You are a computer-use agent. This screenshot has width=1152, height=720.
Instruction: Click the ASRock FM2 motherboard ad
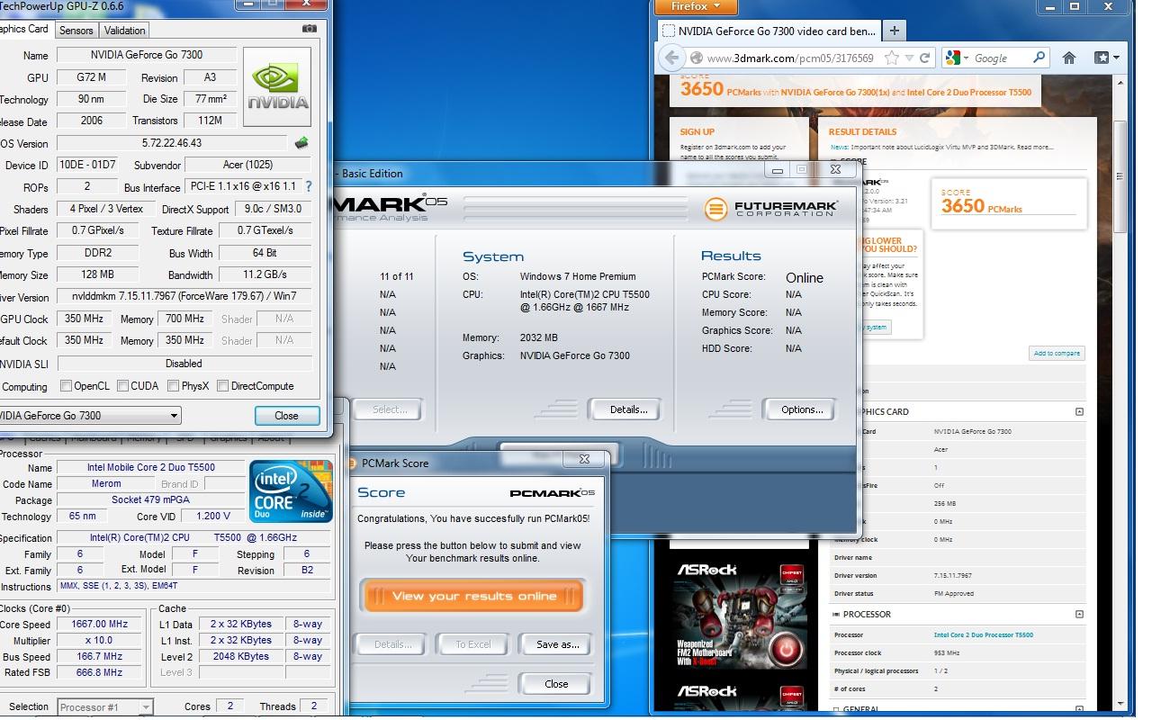tap(738, 615)
